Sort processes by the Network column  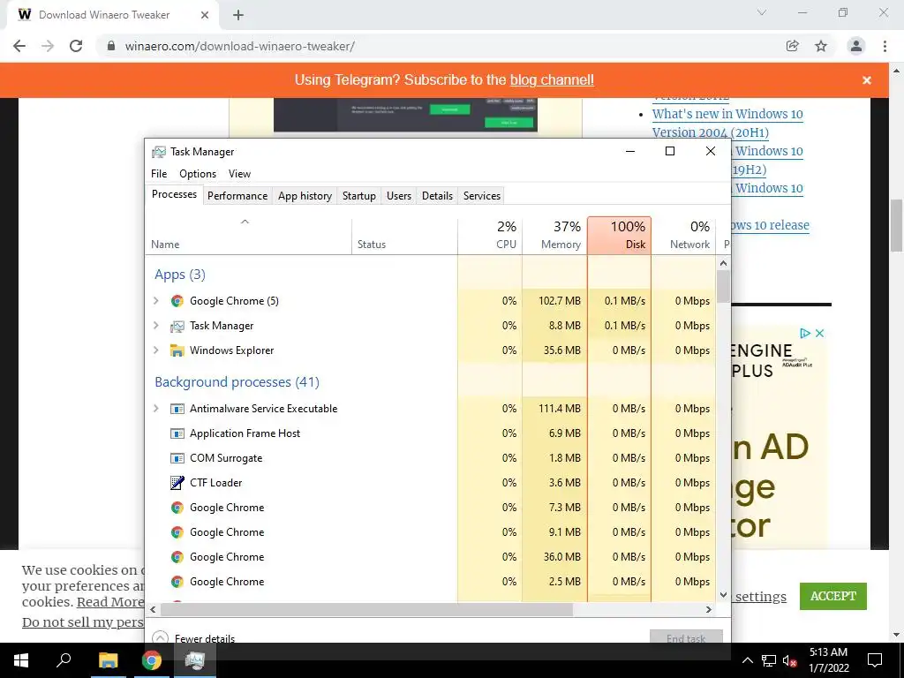point(684,235)
